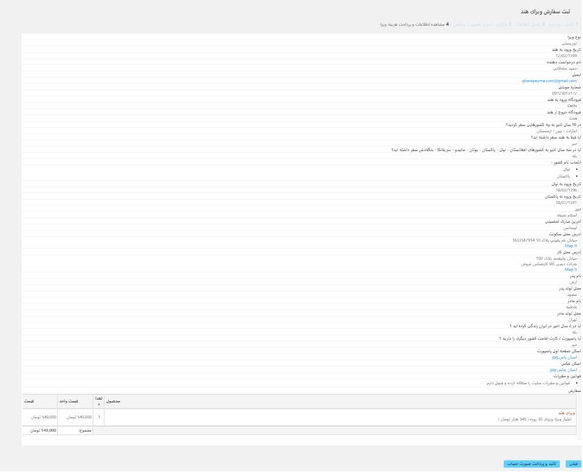Screen dimensions: 583x472
Task: Click the label اسکن صفحه اول پاسپورت
Action: tap(559, 351)
